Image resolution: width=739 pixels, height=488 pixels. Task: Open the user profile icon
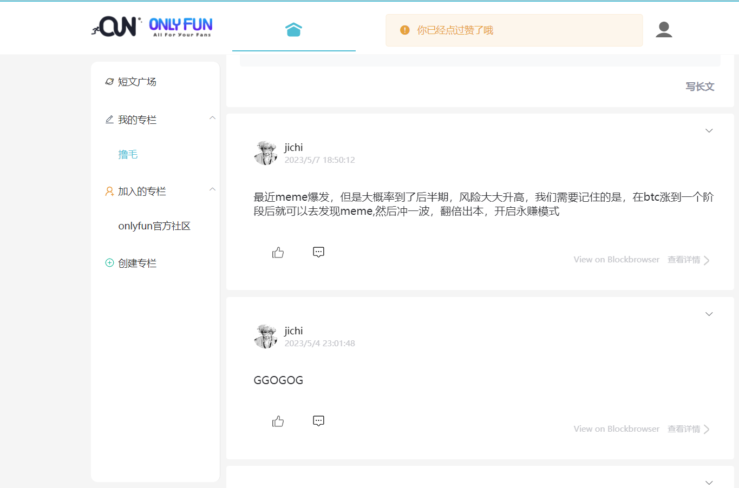(664, 30)
